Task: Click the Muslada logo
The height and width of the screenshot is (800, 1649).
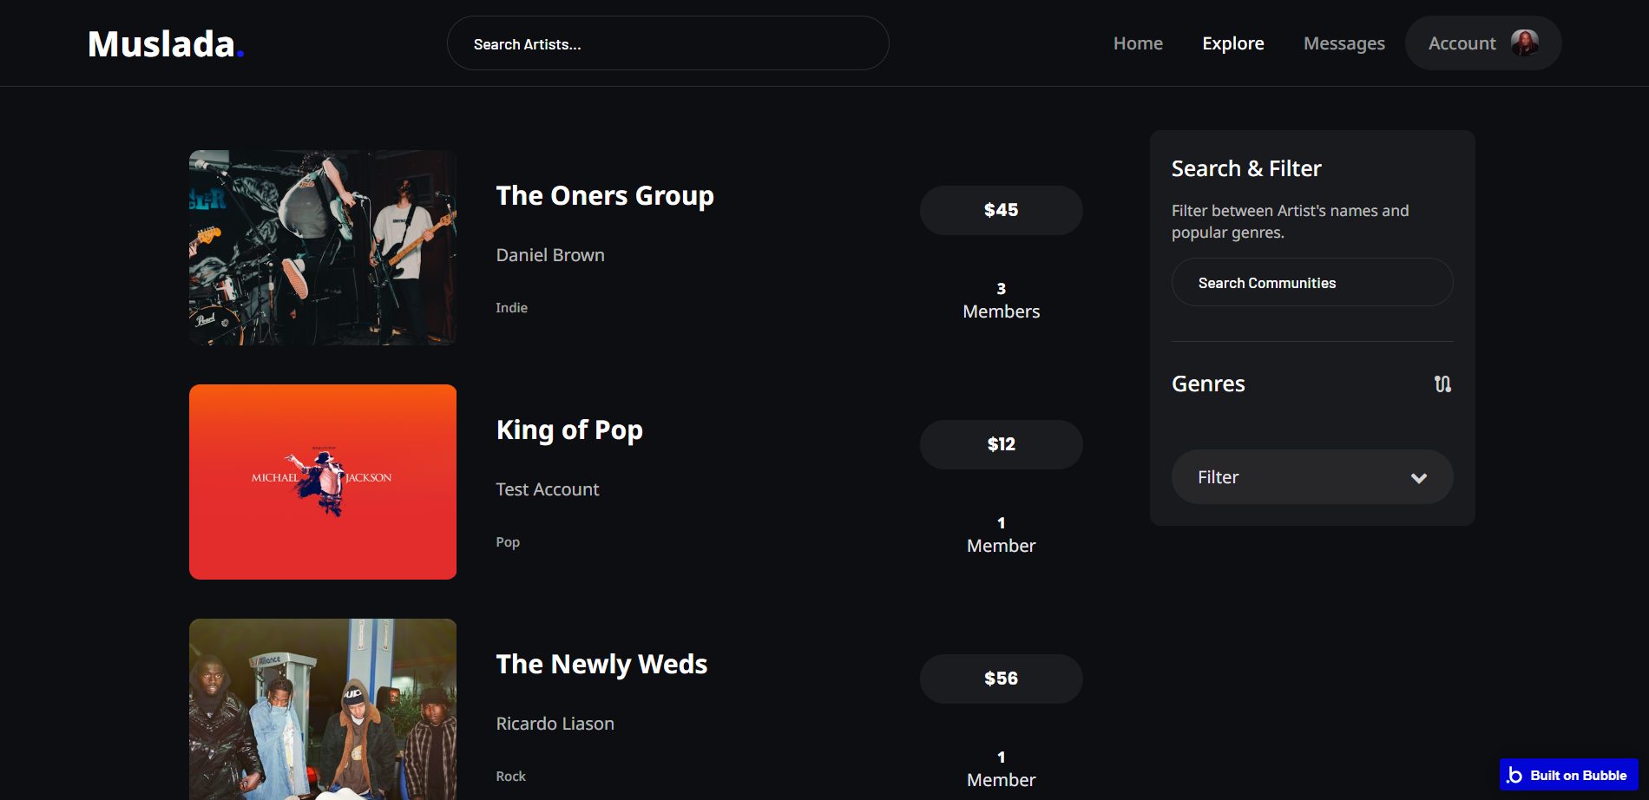Action: tap(165, 44)
